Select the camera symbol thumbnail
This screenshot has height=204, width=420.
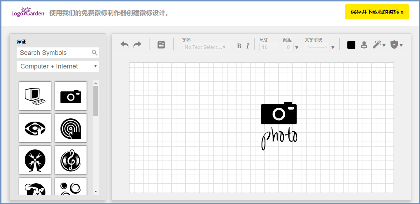[71, 96]
